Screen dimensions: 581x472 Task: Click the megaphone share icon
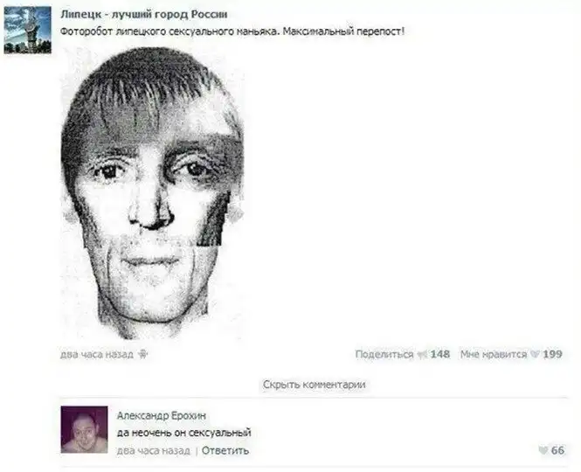click(x=422, y=355)
